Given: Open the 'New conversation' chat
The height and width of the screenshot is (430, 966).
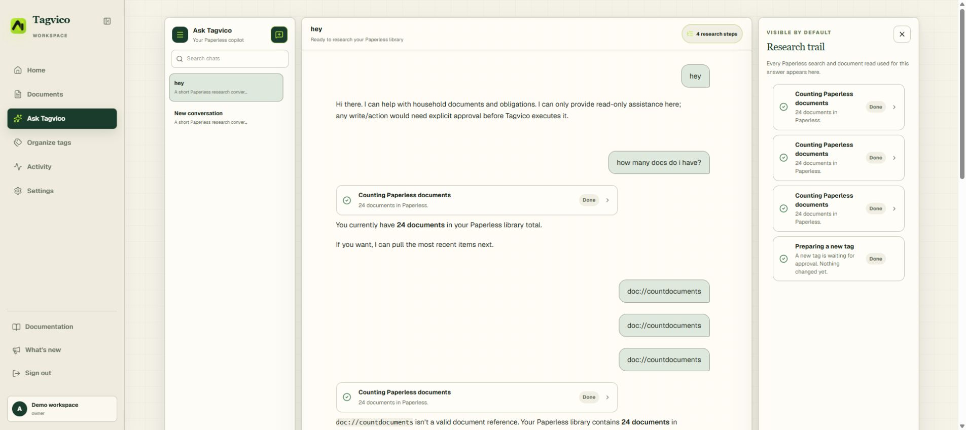Looking at the screenshot, I should [226, 118].
